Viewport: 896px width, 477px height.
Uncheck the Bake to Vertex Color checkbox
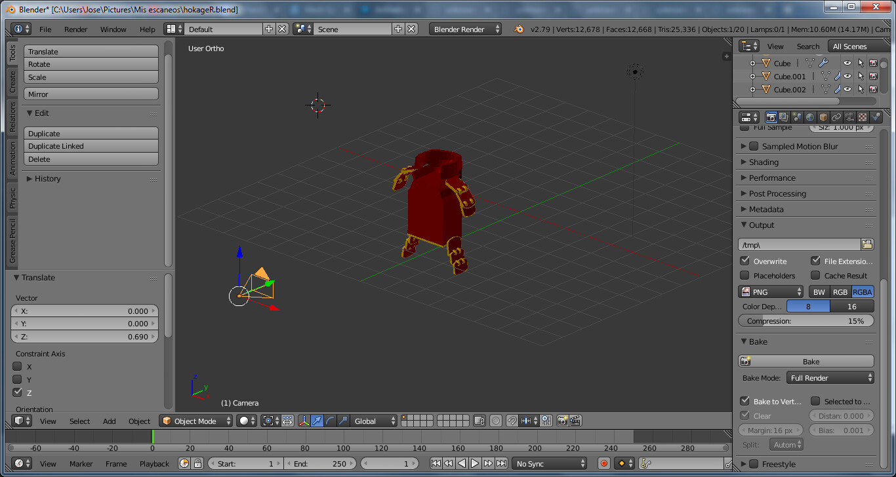744,401
